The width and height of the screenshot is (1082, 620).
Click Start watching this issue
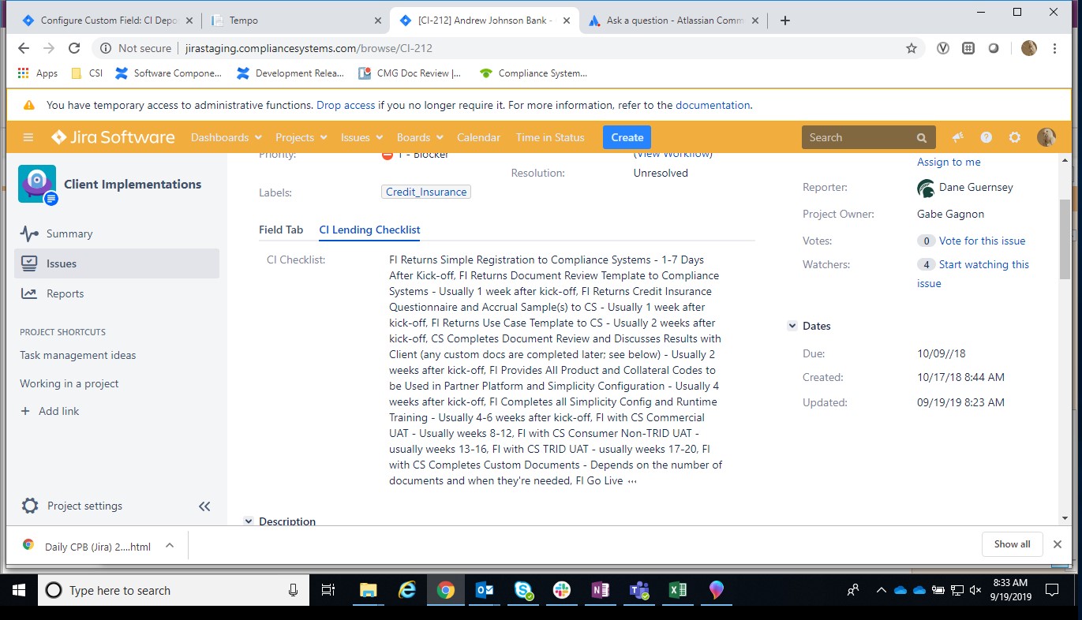click(x=973, y=274)
